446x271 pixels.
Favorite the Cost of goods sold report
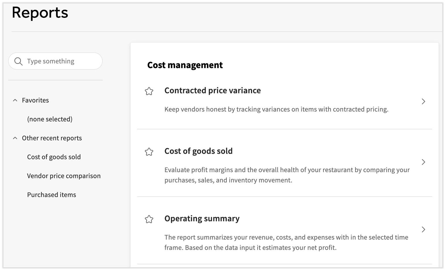point(149,152)
